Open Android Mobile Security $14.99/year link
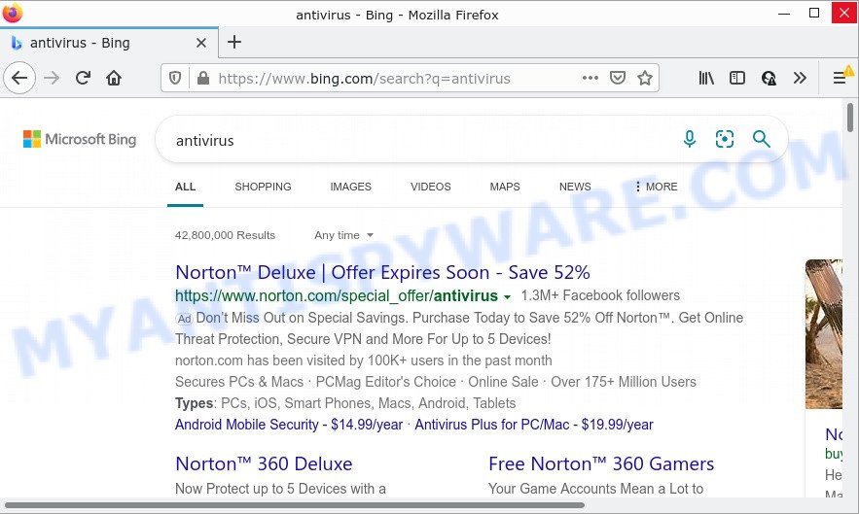This screenshot has width=859, height=514. [x=289, y=425]
